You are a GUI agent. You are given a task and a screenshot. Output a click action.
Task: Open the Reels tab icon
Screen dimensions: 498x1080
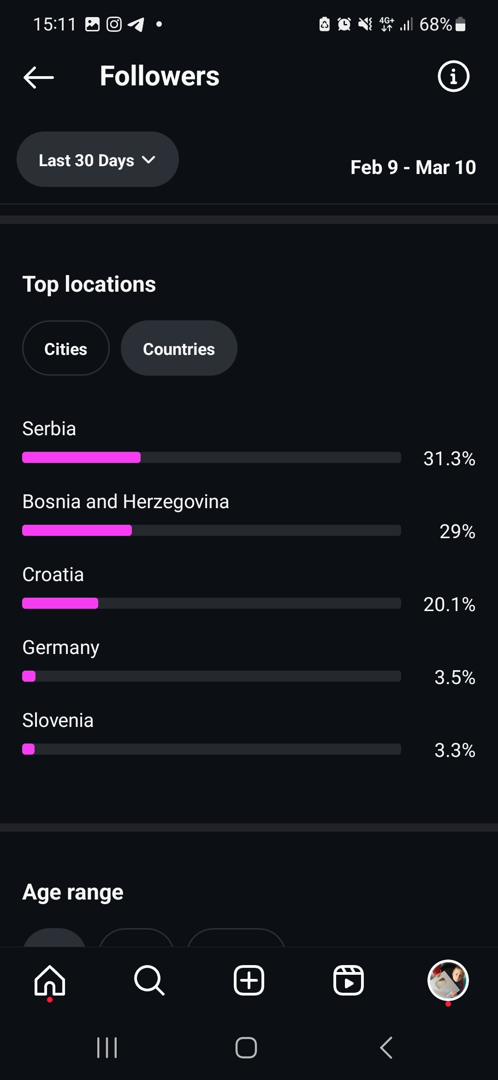(349, 980)
